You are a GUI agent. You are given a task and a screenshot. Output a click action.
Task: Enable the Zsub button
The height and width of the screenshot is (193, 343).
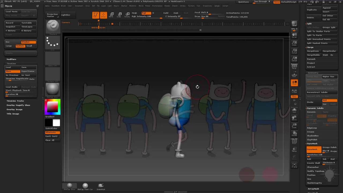(176, 13)
